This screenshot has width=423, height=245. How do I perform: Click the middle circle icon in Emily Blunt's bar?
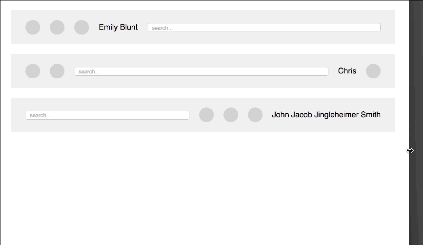(57, 27)
